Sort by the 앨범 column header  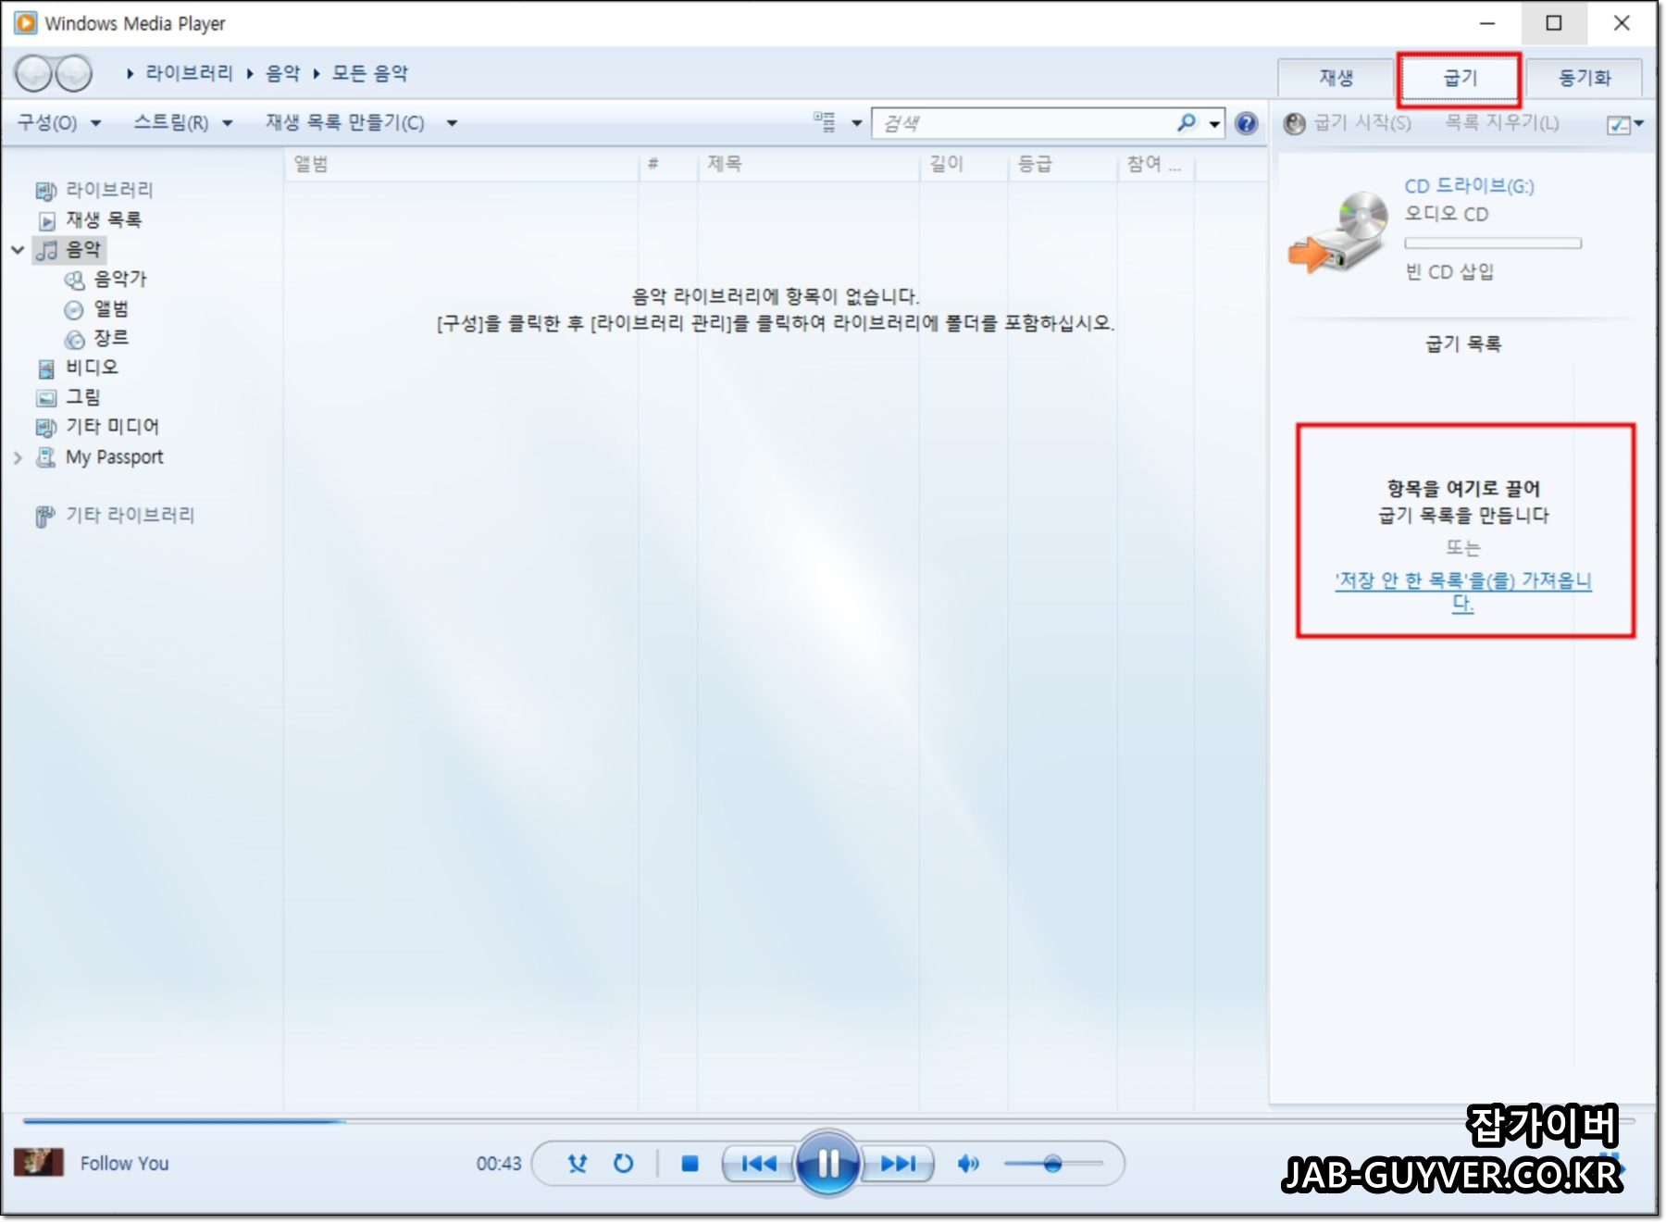tap(462, 165)
